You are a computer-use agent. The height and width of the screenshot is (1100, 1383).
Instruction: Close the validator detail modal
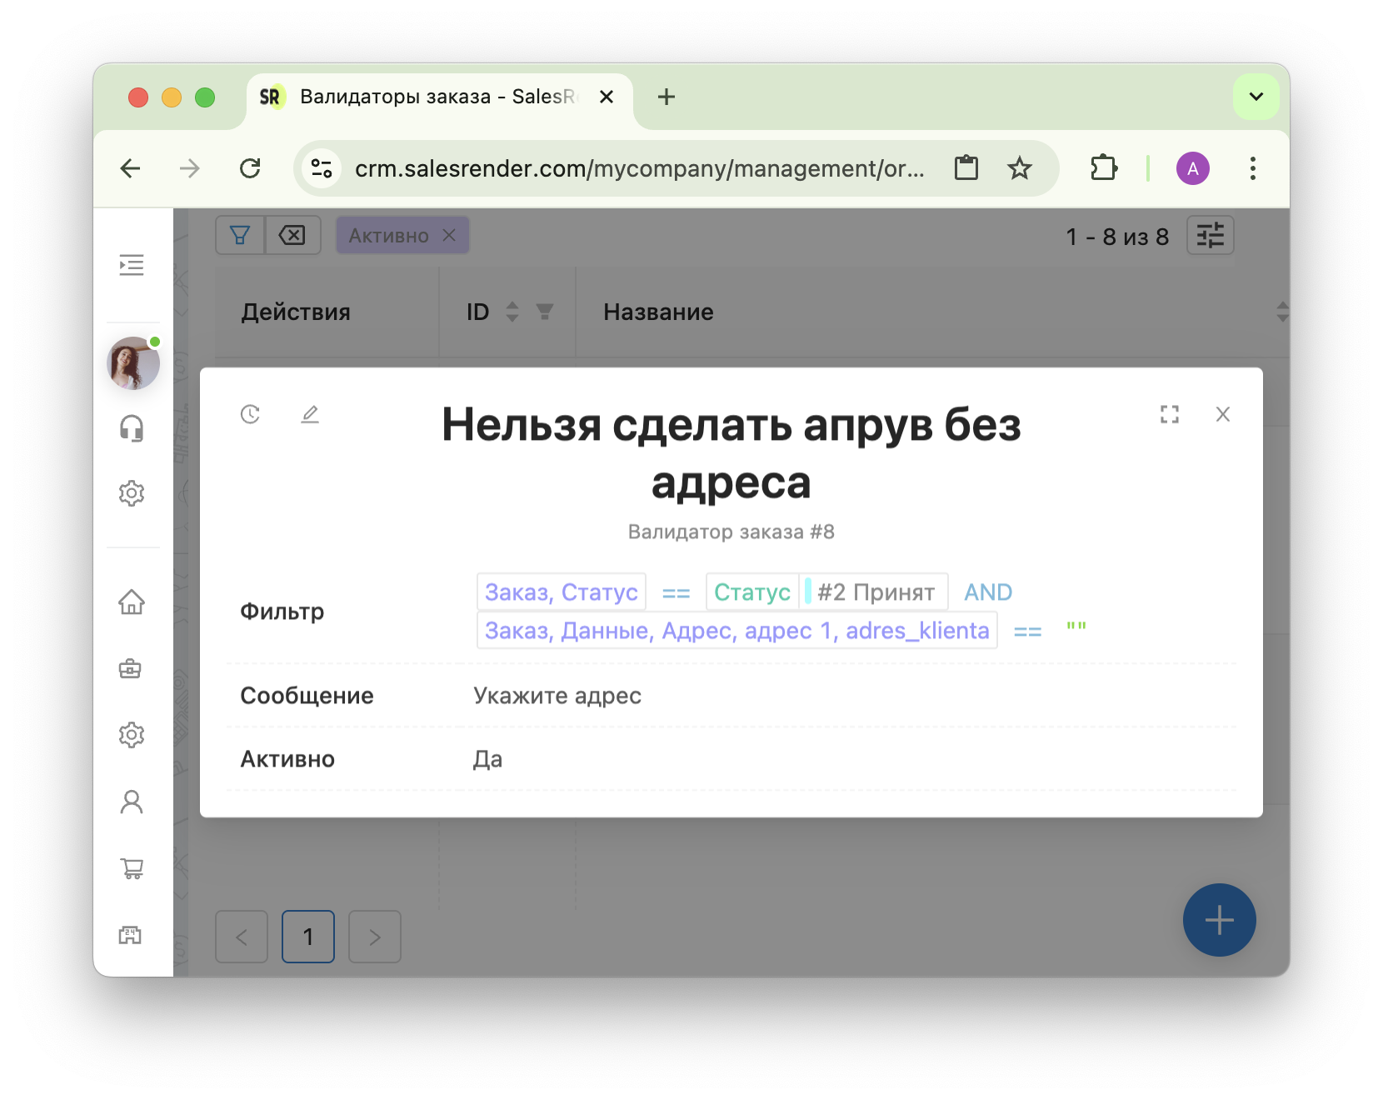click(x=1223, y=414)
